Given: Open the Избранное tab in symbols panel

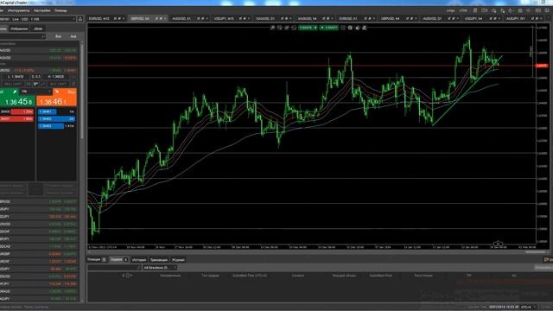Looking at the screenshot, I should (19, 29).
